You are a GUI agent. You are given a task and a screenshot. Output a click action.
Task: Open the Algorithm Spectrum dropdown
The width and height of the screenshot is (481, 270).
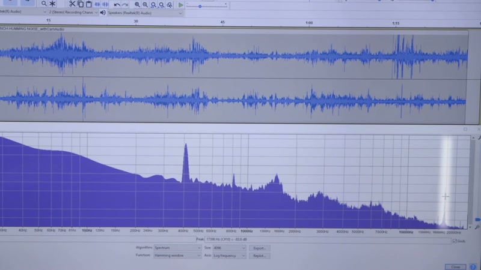tap(177, 248)
